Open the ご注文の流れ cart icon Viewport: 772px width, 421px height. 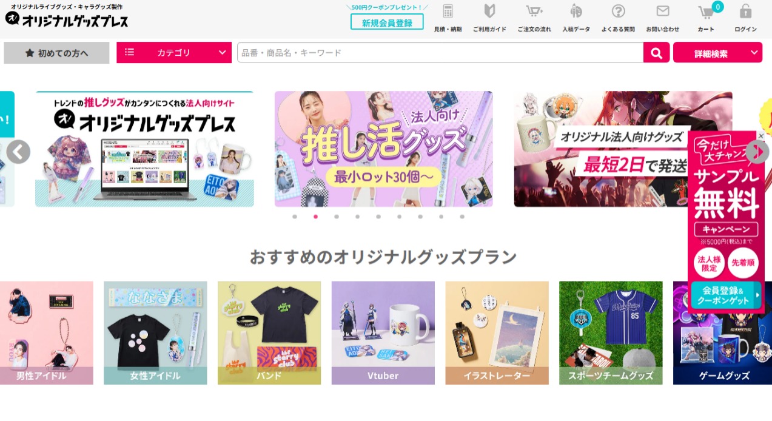[x=534, y=12]
